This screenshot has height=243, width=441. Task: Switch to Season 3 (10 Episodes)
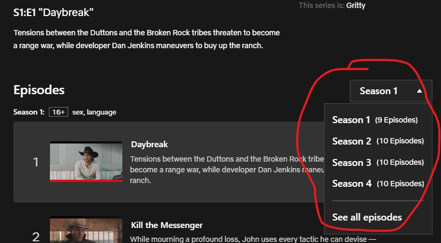[x=378, y=162]
